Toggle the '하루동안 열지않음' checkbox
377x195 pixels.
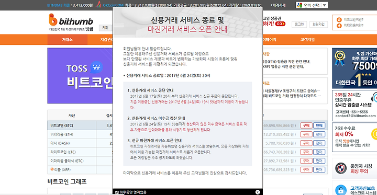pos(117,192)
